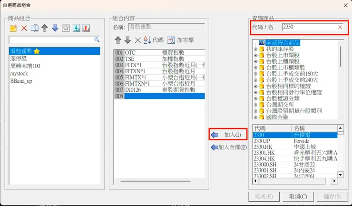352x206 pixels.
Task: Select result 2330.HK 中國上城
Action: [295, 147]
